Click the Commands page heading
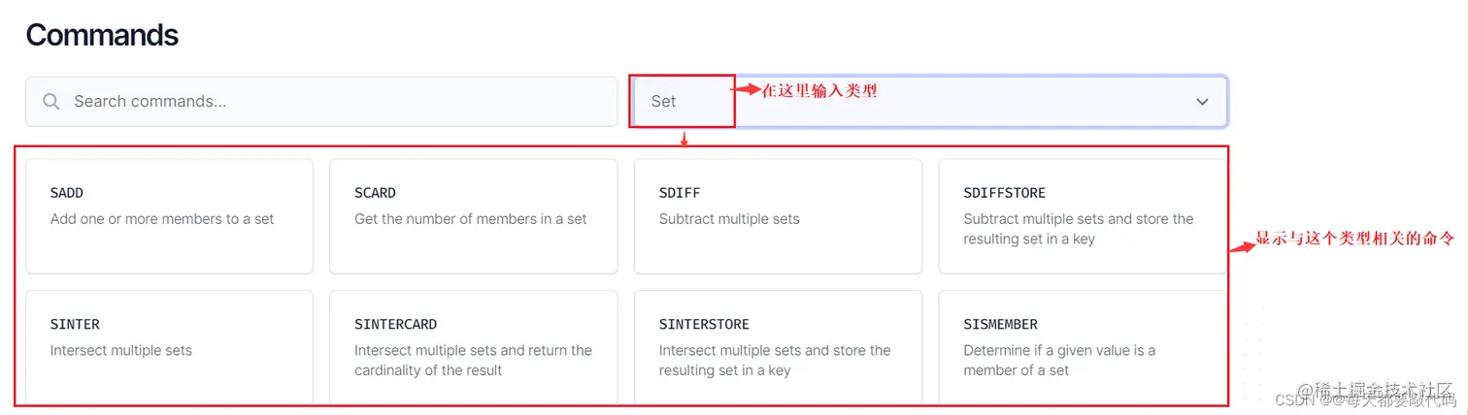The image size is (1468, 415). 102,35
